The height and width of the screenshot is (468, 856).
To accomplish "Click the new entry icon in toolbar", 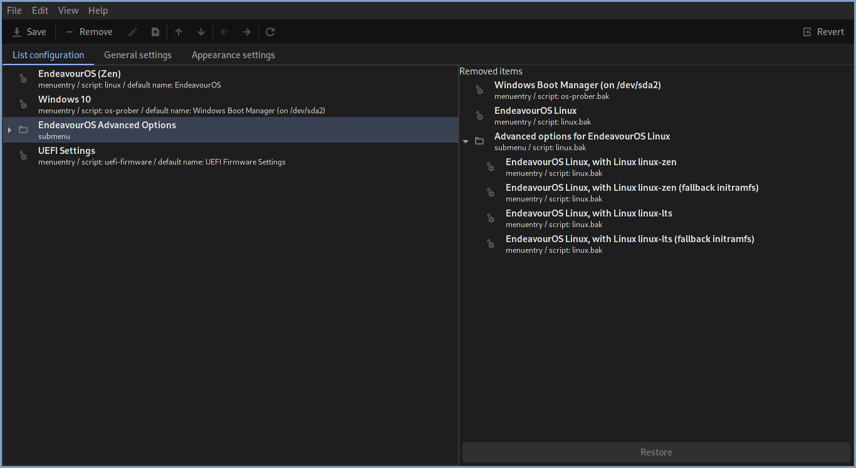I will [x=155, y=32].
